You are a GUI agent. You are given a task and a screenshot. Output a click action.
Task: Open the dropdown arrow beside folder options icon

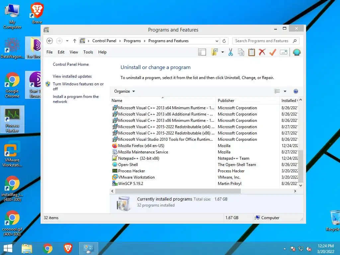[222, 52]
